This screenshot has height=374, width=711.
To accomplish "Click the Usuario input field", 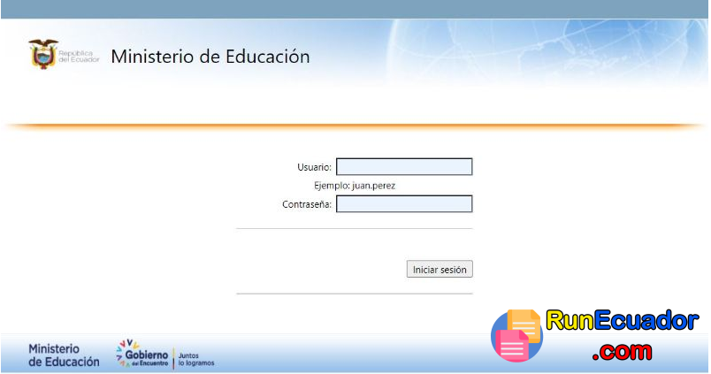I will pos(404,167).
